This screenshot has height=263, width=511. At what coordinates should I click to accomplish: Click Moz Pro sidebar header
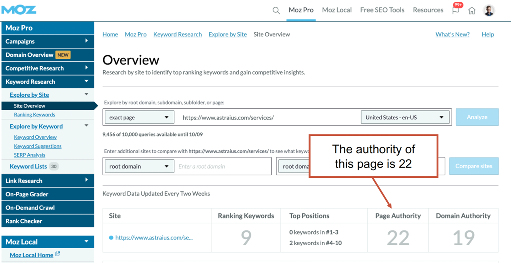tap(48, 28)
